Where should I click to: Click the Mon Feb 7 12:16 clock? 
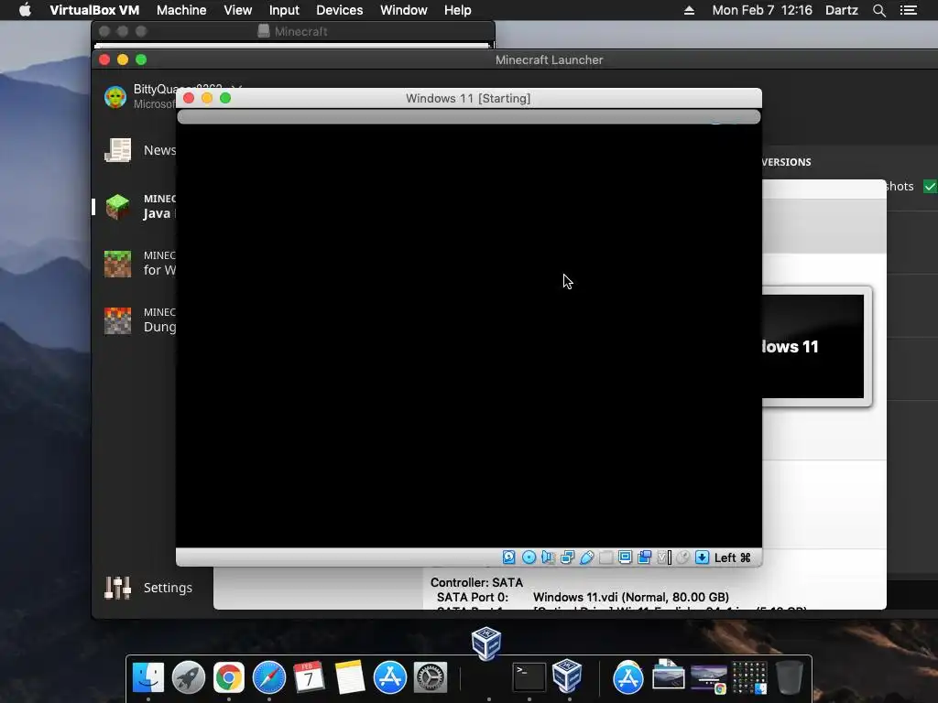pyautogui.click(x=762, y=10)
